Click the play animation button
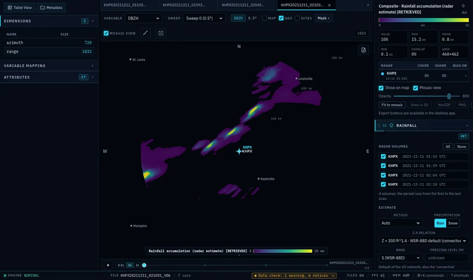This screenshot has width=473, height=280. tap(108, 265)
